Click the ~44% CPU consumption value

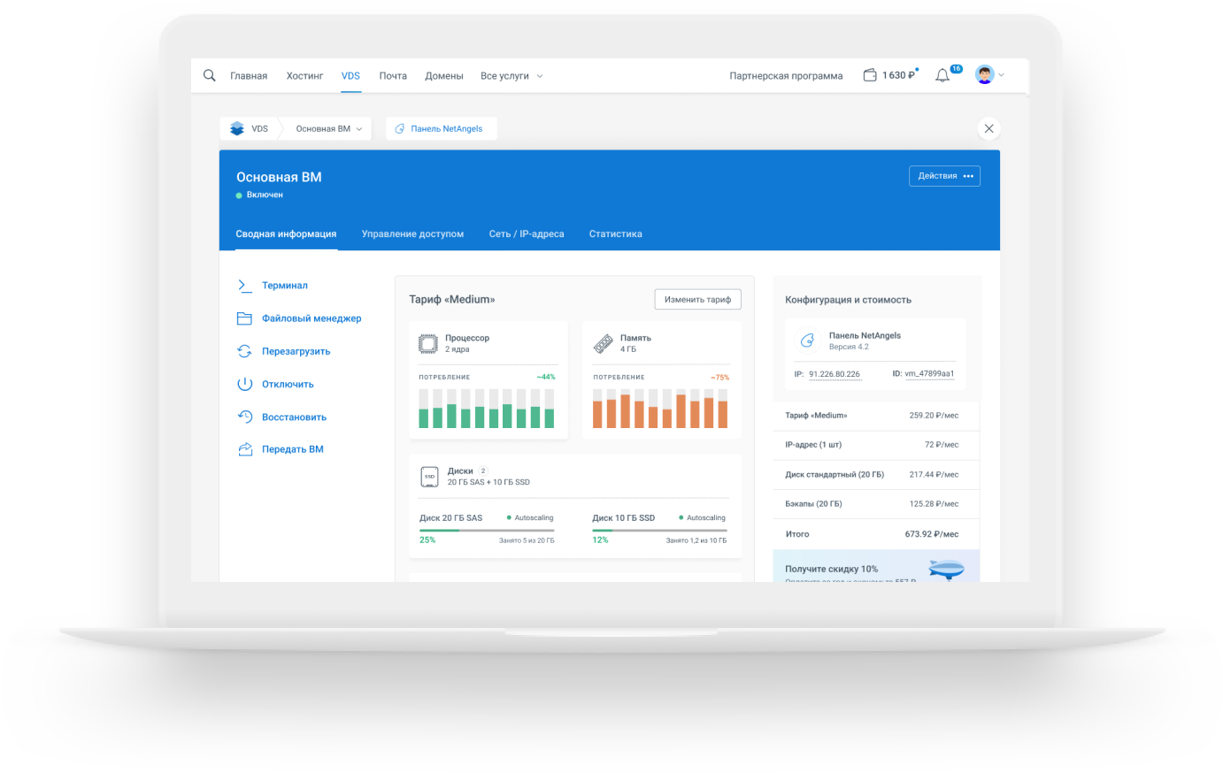(546, 378)
